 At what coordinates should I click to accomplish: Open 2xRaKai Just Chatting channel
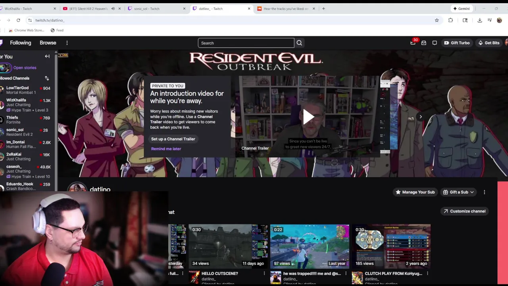25,157
